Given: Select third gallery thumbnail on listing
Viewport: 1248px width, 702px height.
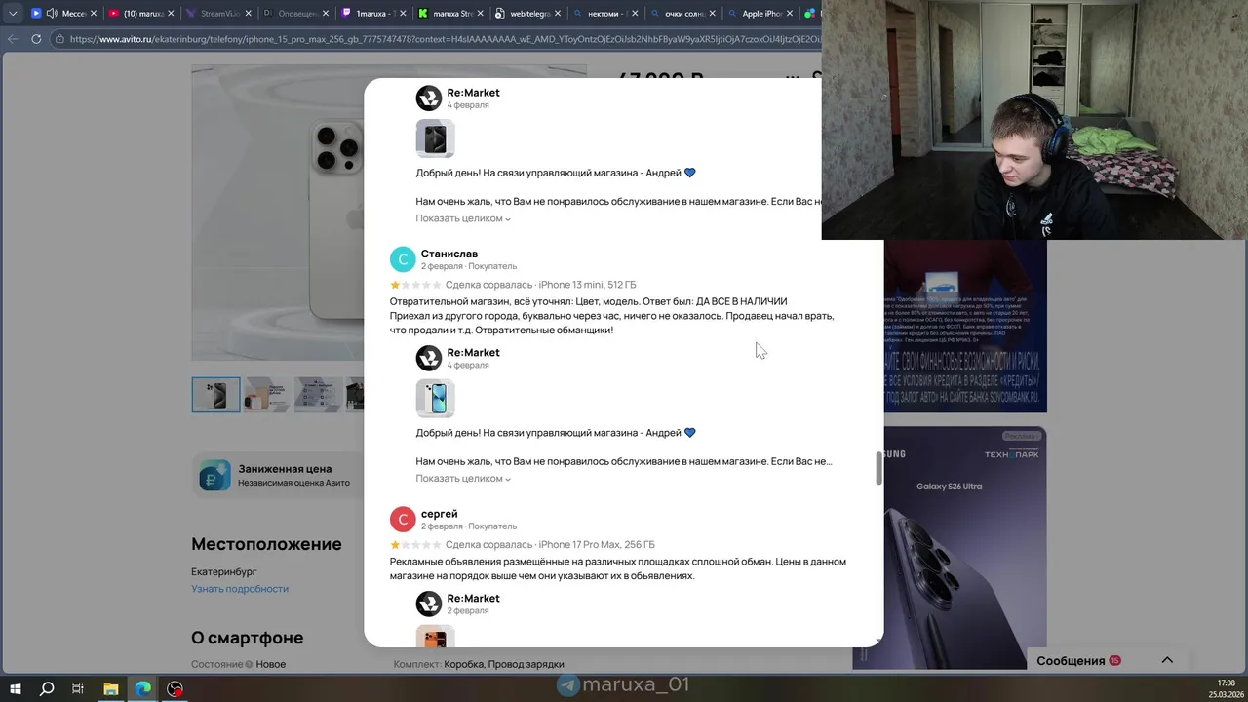Looking at the screenshot, I should 317,395.
